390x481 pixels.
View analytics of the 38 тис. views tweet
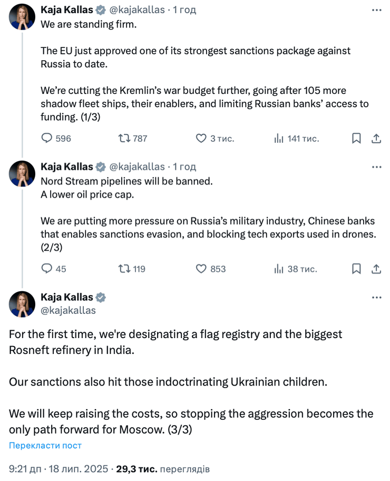pos(279,268)
